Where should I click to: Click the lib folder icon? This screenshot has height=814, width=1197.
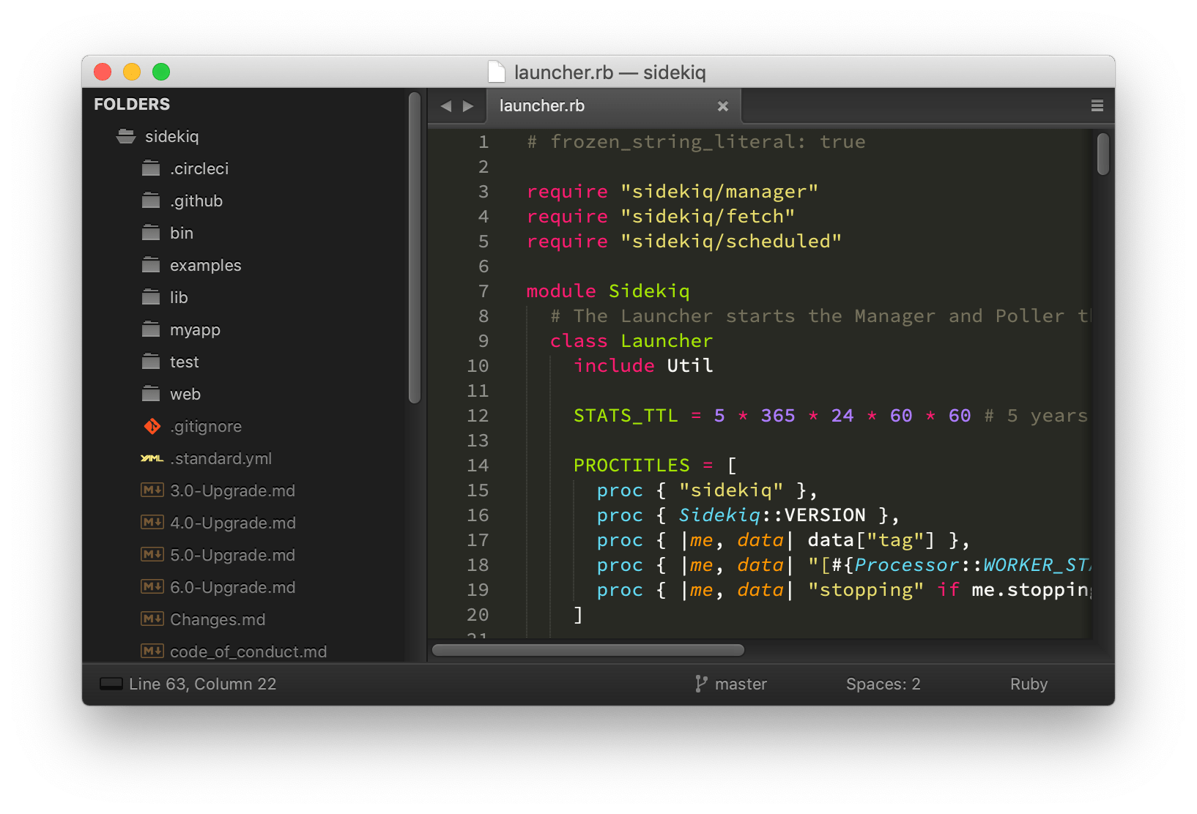[x=151, y=297]
